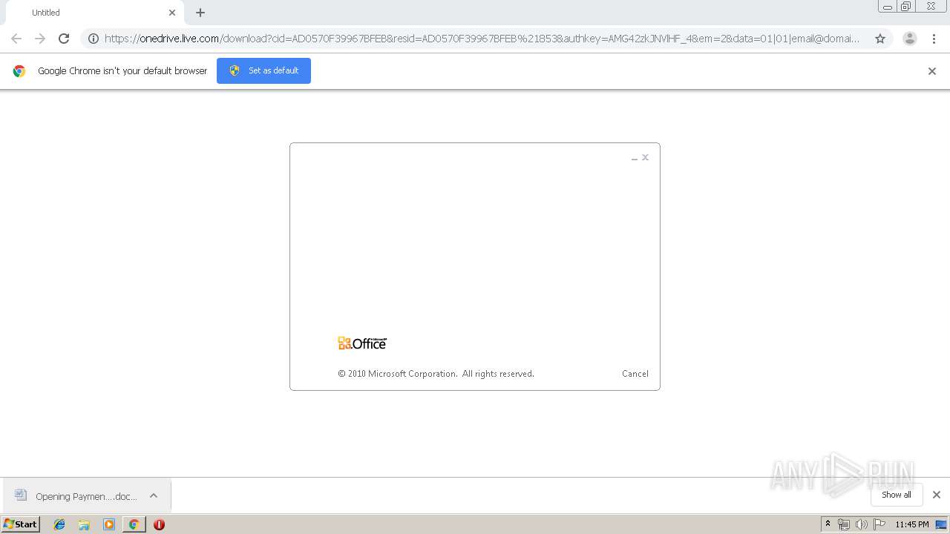950x534 pixels.
Task: Launch Internet Explorer from taskbar
Action: 59,524
